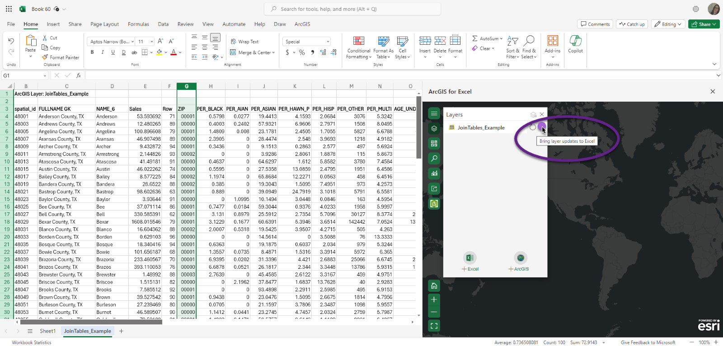The width and height of the screenshot is (723, 346).
Task: Open the ArcGIS Layers tool icon
Action: click(x=434, y=129)
